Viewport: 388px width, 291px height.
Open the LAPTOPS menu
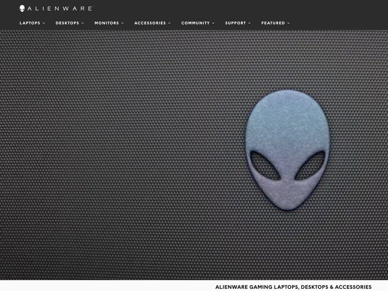tap(30, 23)
